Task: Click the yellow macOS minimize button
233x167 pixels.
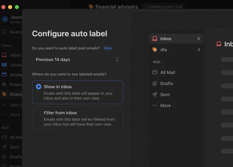Action: click(x=10, y=7)
